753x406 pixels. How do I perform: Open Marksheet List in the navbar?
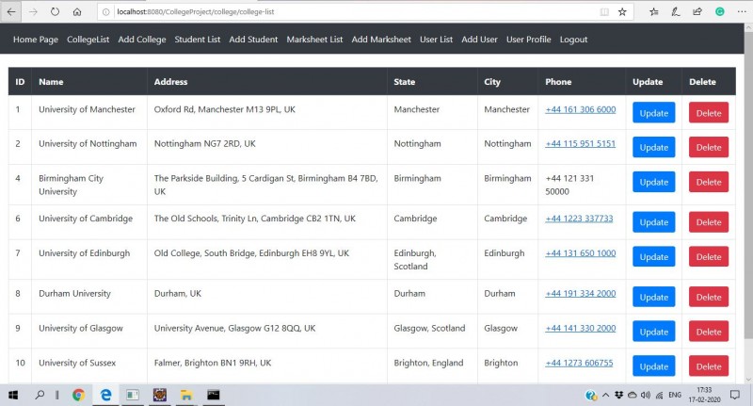point(314,40)
